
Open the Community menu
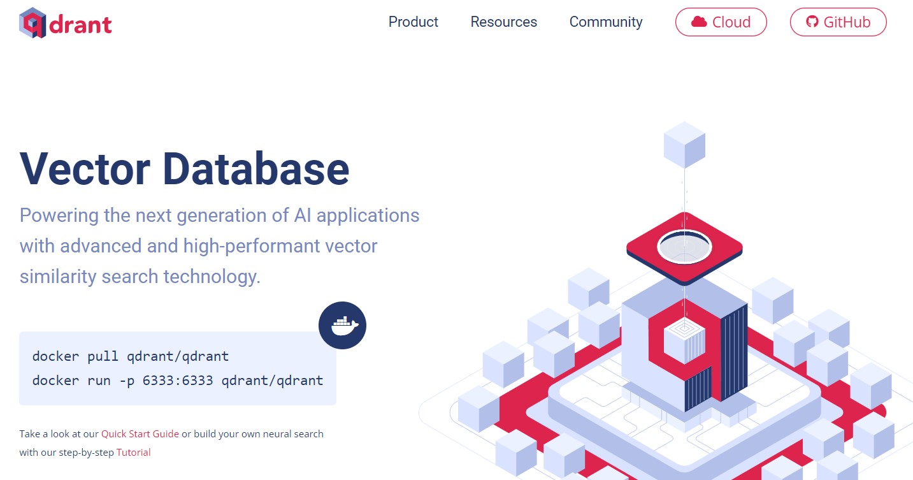coord(605,22)
